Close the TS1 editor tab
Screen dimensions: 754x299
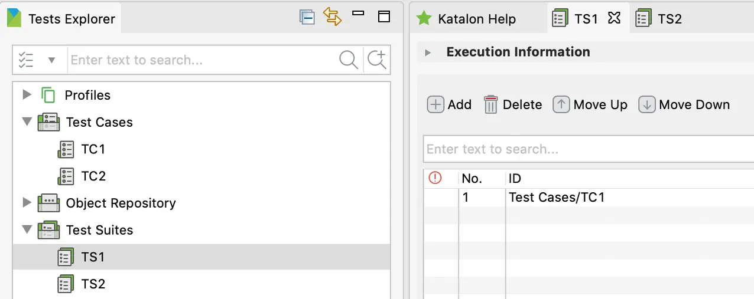(x=614, y=18)
